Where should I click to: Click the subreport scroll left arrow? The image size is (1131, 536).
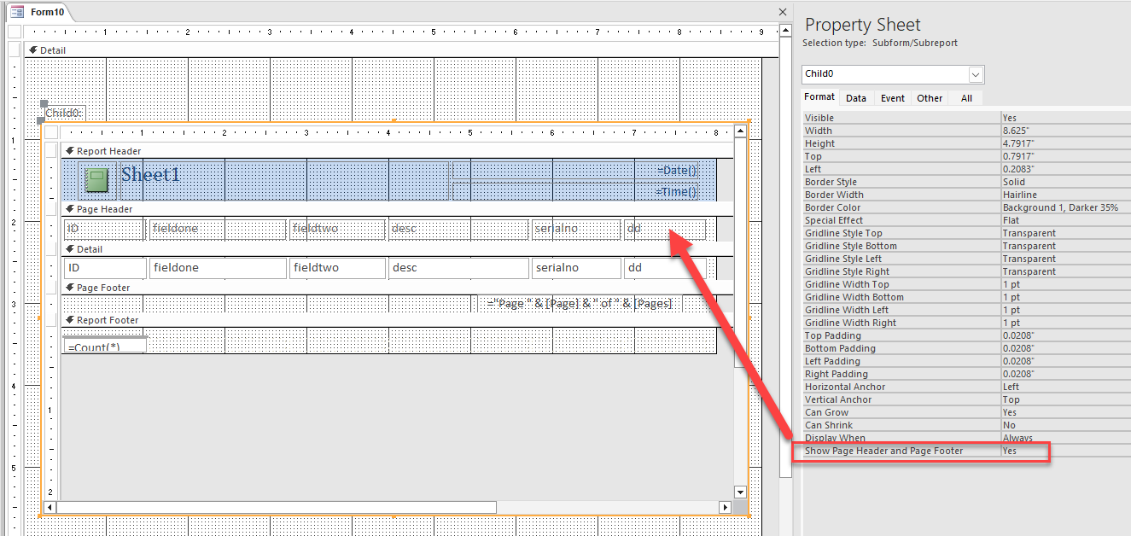pyautogui.click(x=50, y=507)
